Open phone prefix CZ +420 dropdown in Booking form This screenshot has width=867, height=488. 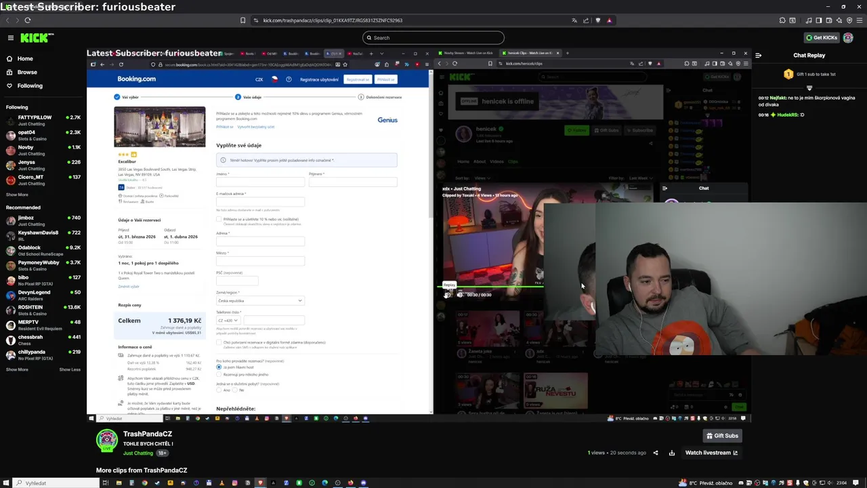coord(228,320)
